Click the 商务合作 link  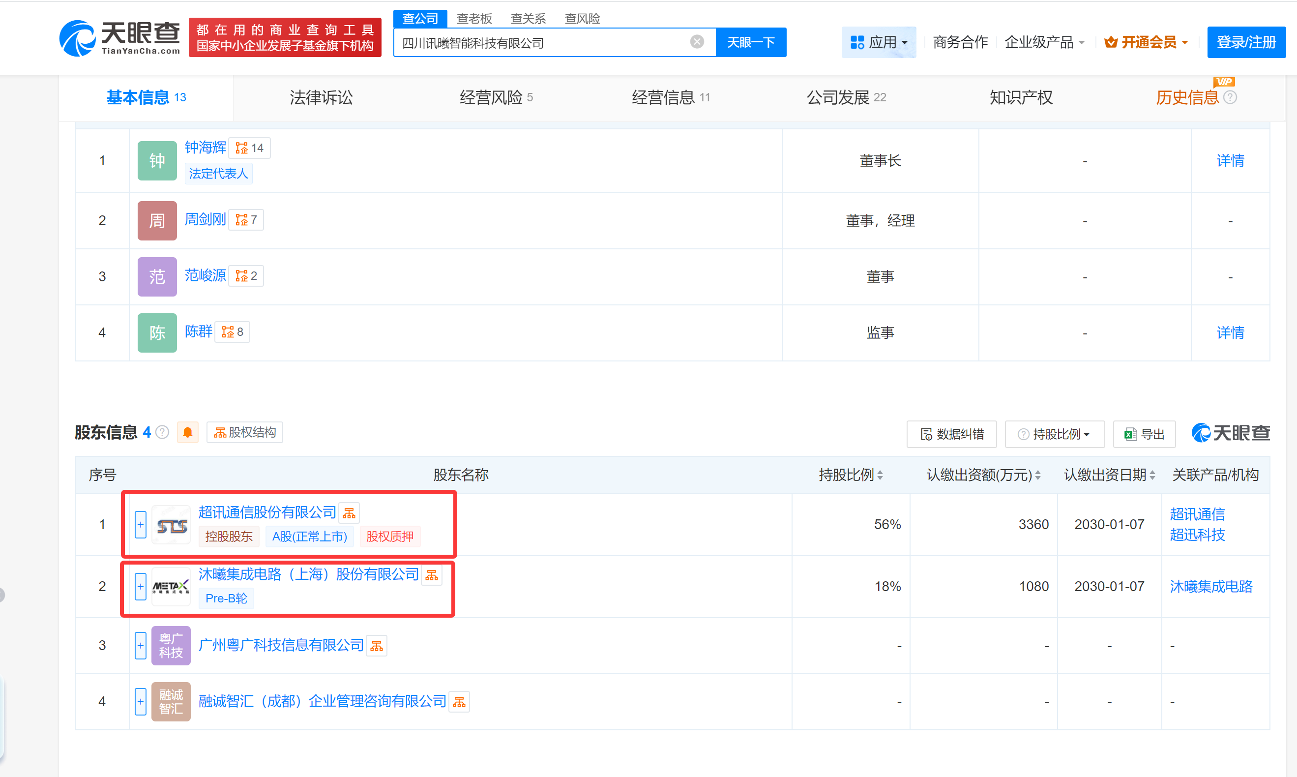tap(960, 42)
